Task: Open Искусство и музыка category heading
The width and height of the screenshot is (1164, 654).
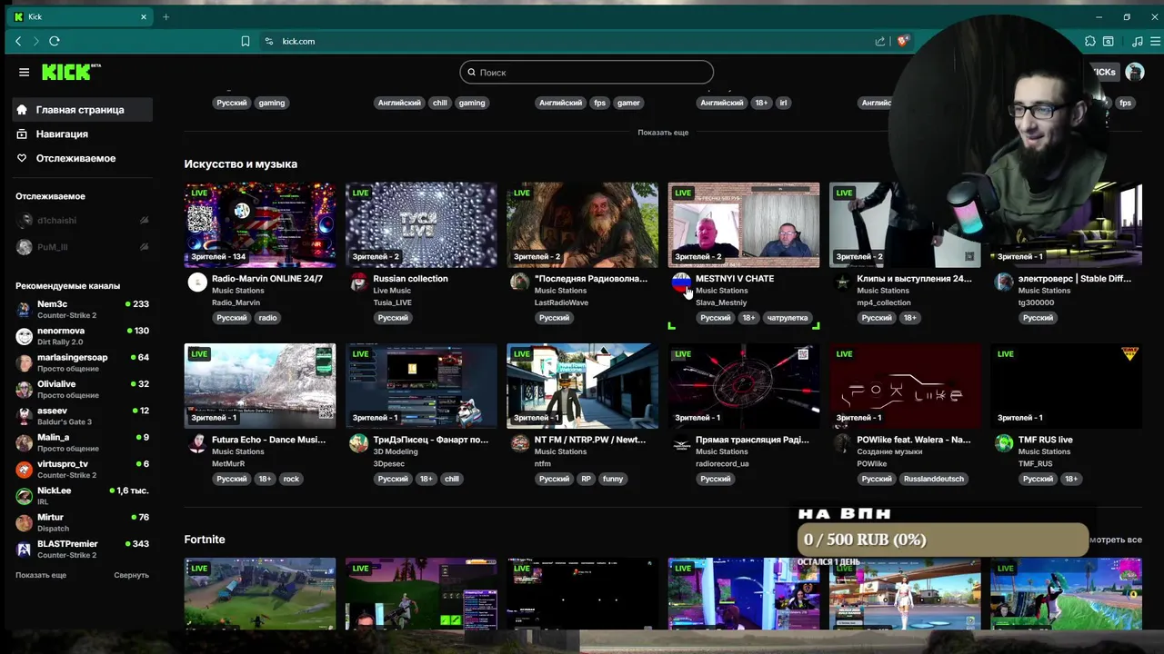Action: pos(241,164)
